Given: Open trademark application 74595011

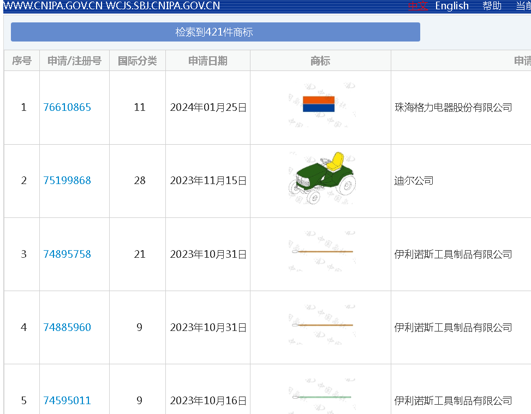Looking at the screenshot, I should [67, 400].
